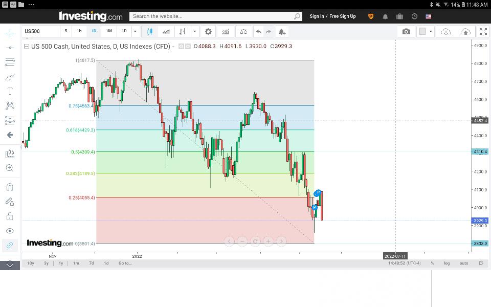The image size is (491, 307).
Task: Set the range to 3y
Action: [x=47, y=263]
